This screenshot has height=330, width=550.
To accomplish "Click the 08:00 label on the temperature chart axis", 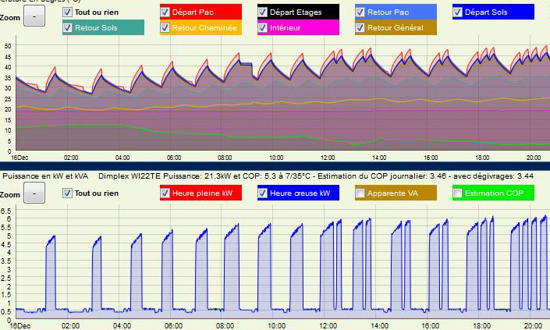I will tap(225, 157).
